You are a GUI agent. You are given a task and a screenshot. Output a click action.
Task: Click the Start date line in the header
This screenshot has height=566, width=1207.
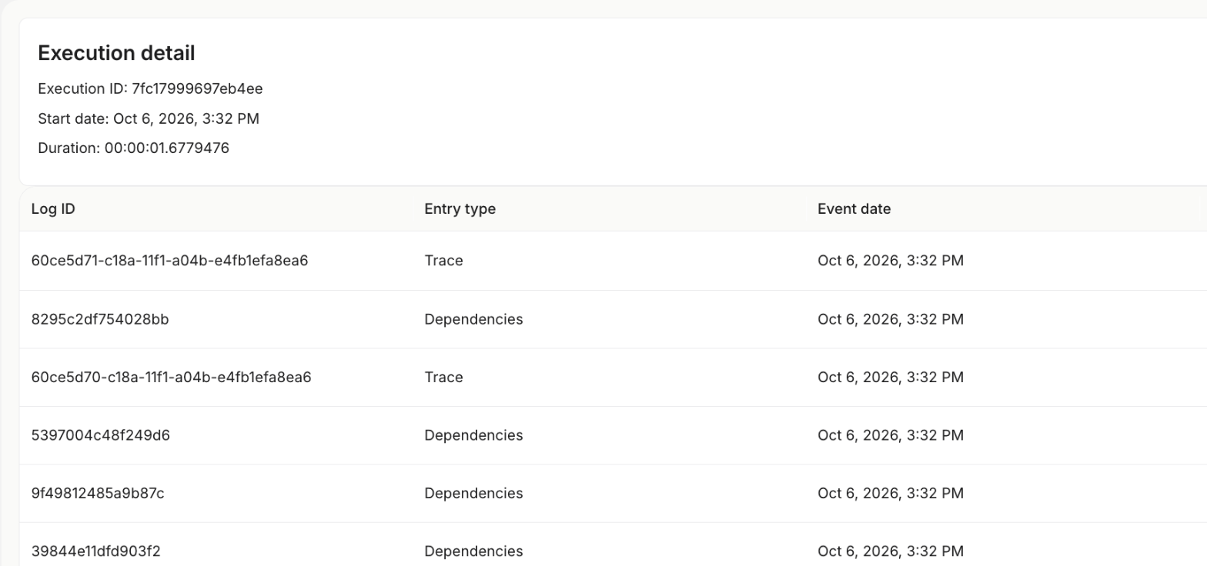coord(149,118)
